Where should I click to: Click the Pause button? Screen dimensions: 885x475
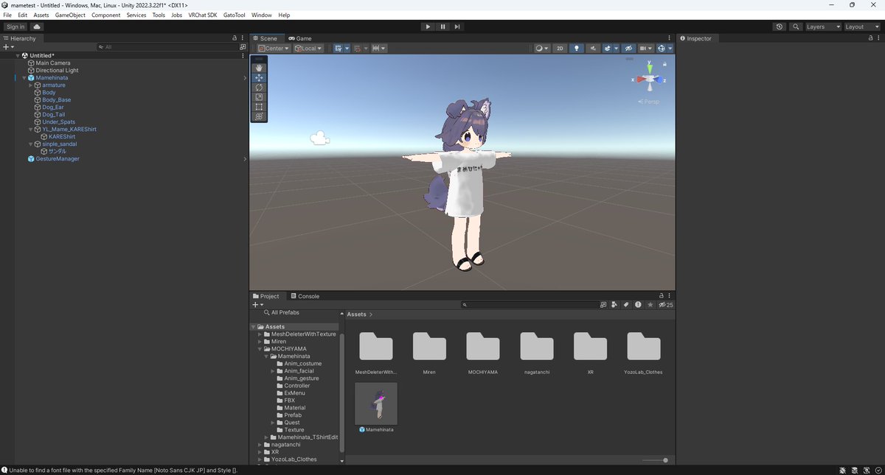(442, 27)
